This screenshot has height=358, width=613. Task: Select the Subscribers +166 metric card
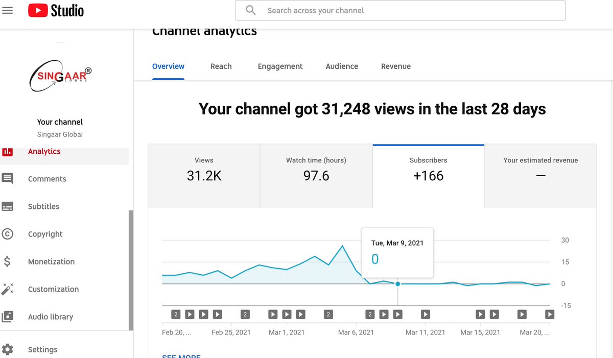(428, 176)
